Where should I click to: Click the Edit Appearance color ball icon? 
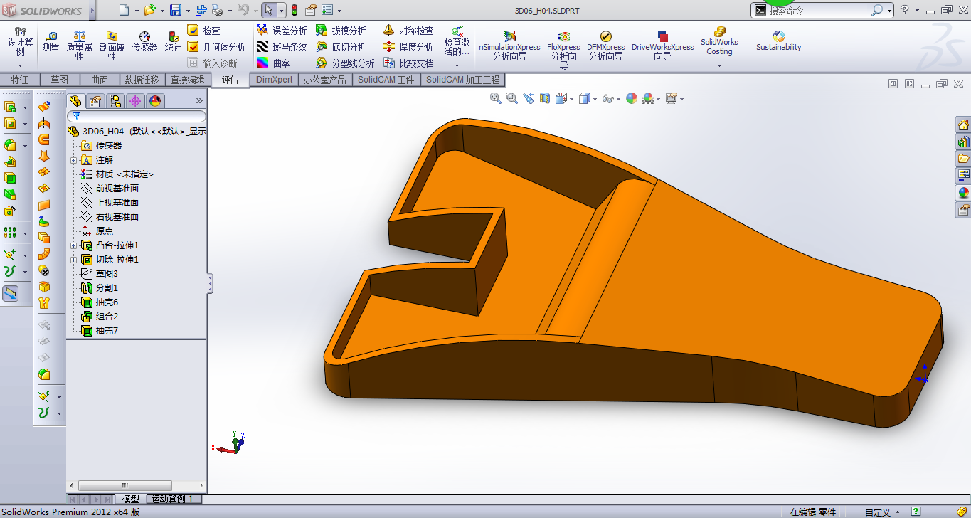pyautogui.click(x=632, y=99)
